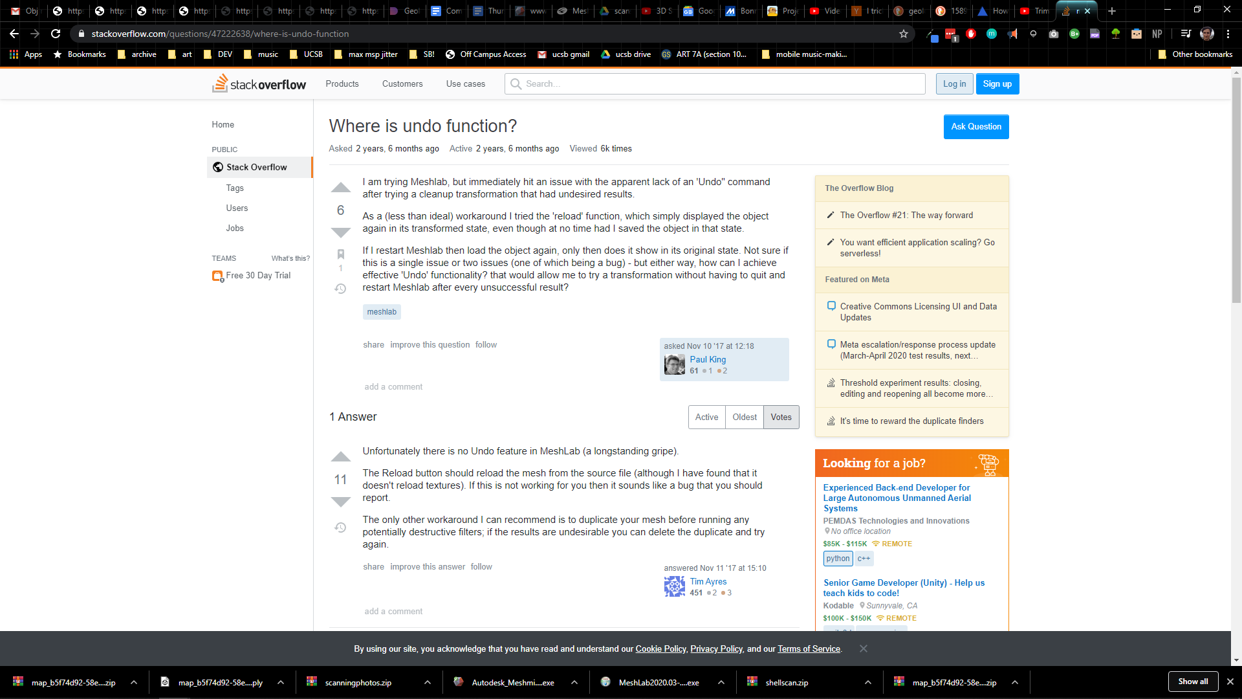Open the Chrome three-dot menu

[1226, 34]
